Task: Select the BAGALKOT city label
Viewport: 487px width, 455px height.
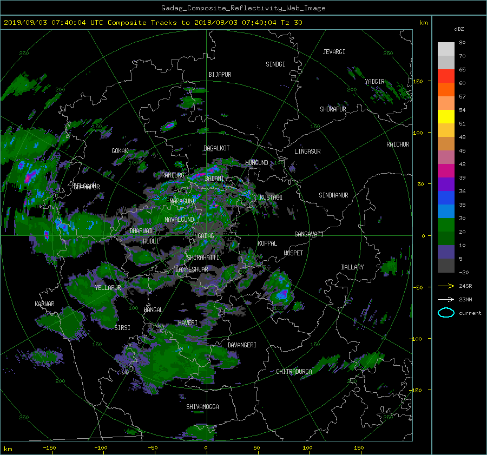Action: tap(216, 148)
